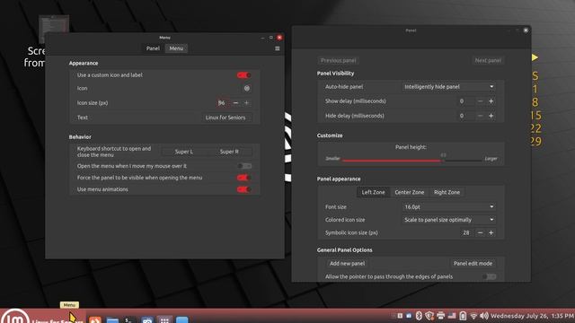Check the battery tray icon
The height and width of the screenshot is (323, 575).
click(463, 315)
